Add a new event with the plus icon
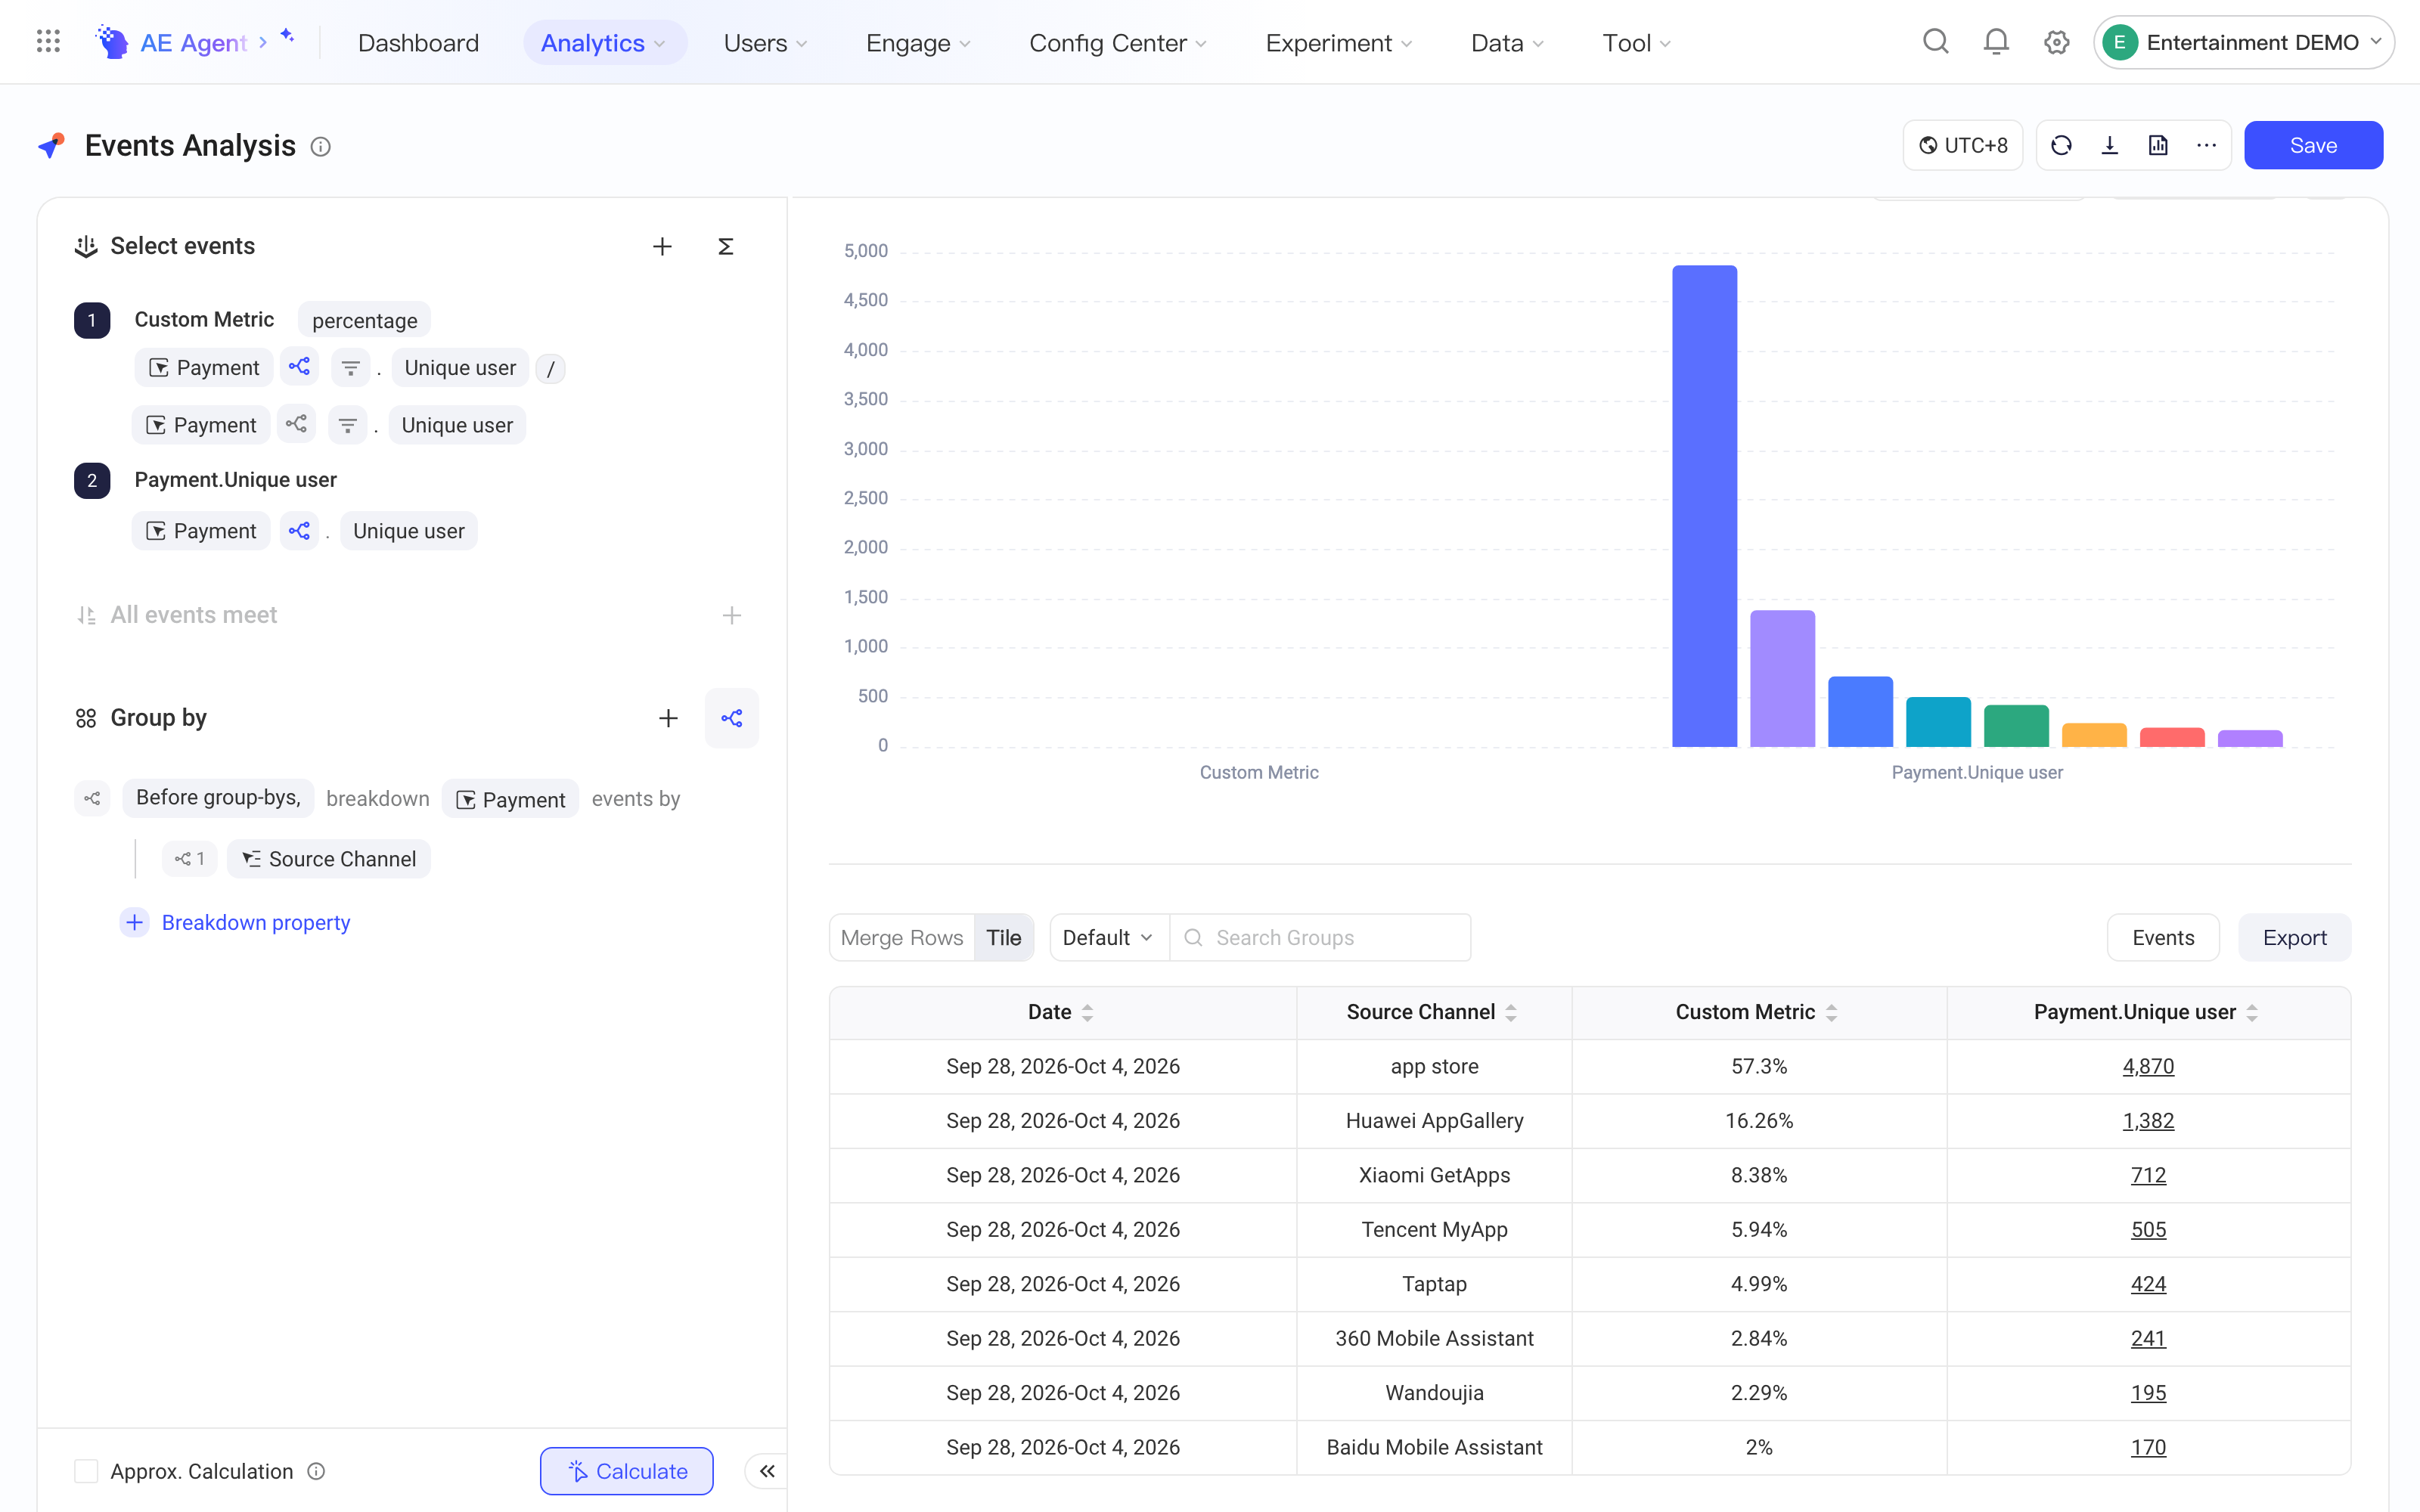 click(662, 246)
